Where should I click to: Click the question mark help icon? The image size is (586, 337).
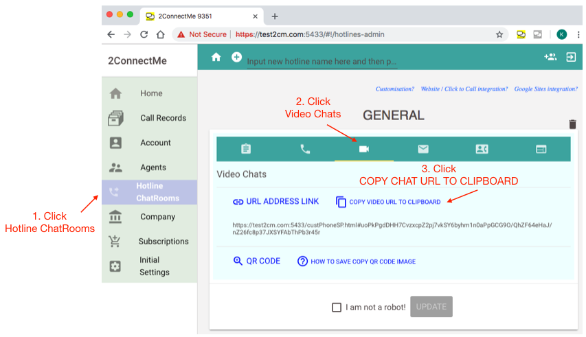coord(302,262)
